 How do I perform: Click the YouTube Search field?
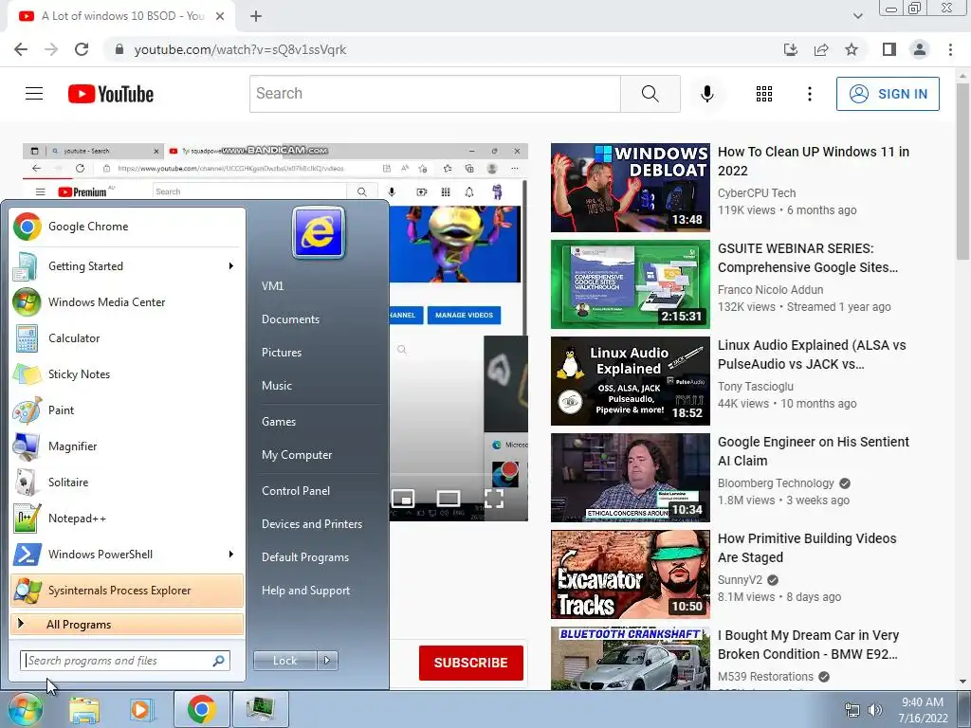(x=434, y=94)
